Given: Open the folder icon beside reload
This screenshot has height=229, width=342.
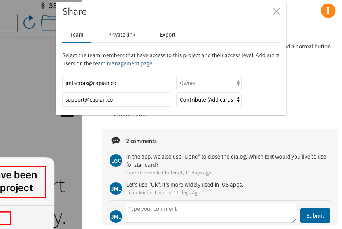Looking at the screenshot, I should [49, 22].
